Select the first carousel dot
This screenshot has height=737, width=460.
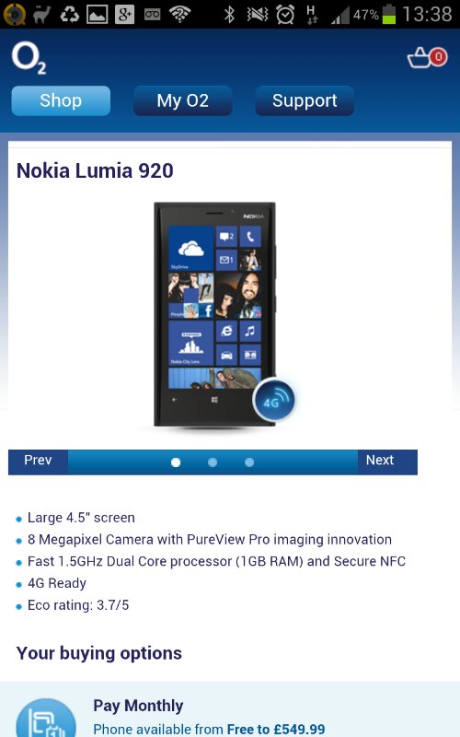click(176, 462)
